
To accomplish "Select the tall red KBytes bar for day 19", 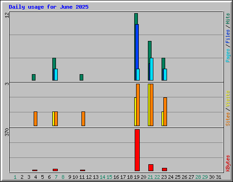I will [137, 150].
